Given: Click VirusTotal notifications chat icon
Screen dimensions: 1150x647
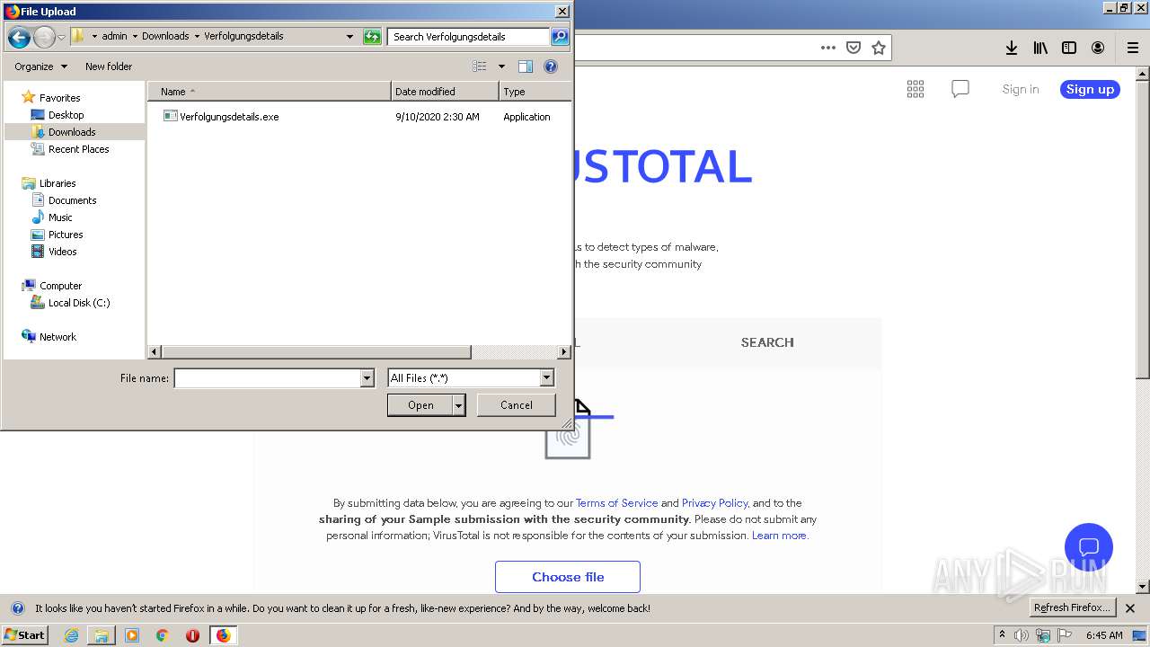Looking at the screenshot, I should 960,89.
